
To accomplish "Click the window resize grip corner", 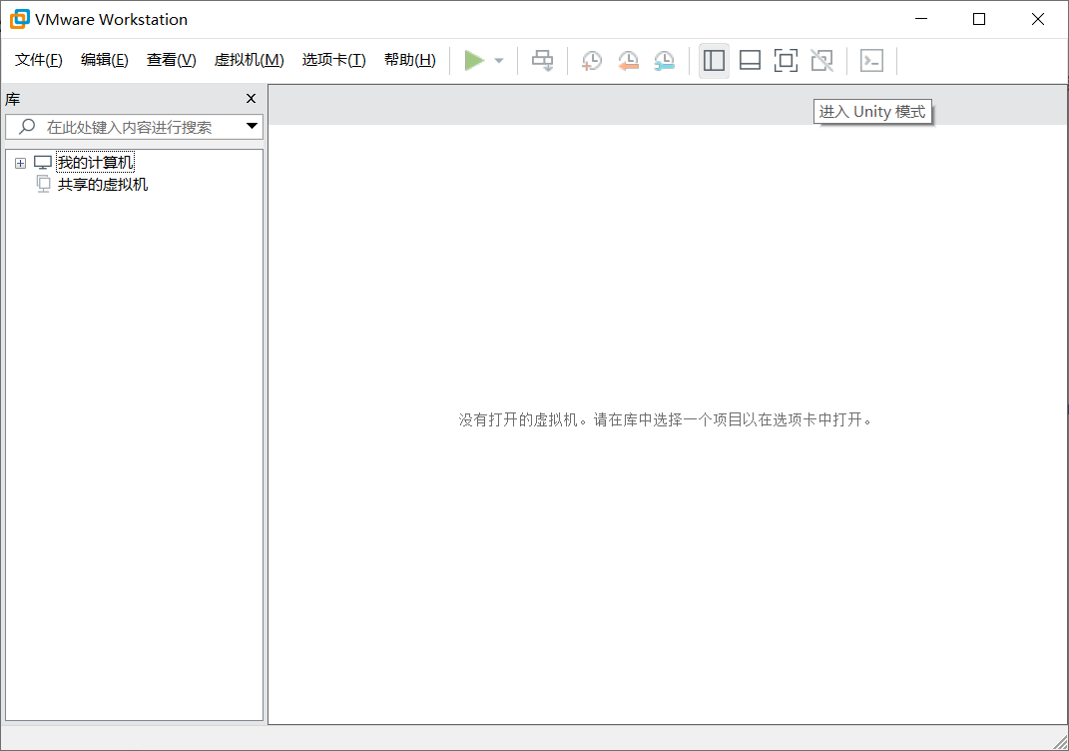I will point(1060,742).
